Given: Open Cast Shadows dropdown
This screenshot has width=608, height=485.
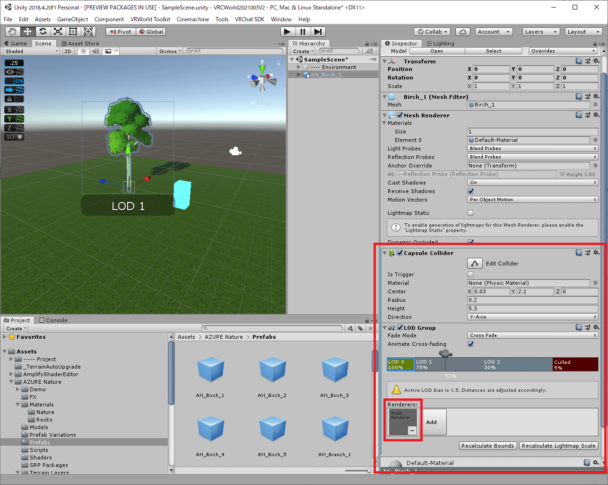Looking at the screenshot, I should tap(533, 183).
